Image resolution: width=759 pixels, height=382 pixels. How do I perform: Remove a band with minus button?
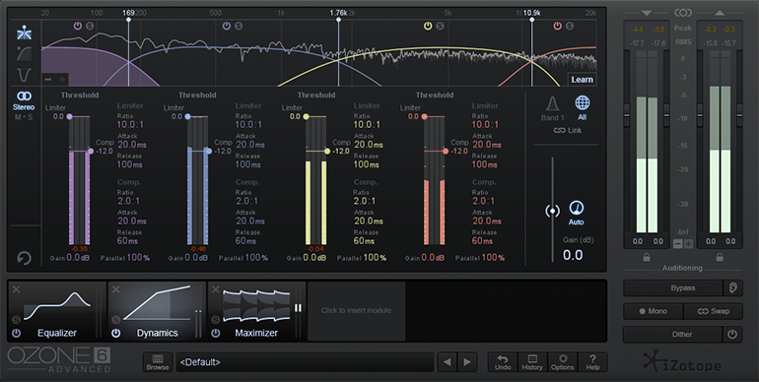point(48,79)
